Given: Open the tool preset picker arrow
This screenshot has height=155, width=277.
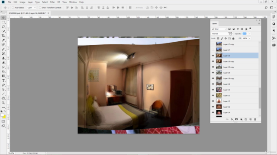Looking at the screenshot, I should tap(9, 8).
